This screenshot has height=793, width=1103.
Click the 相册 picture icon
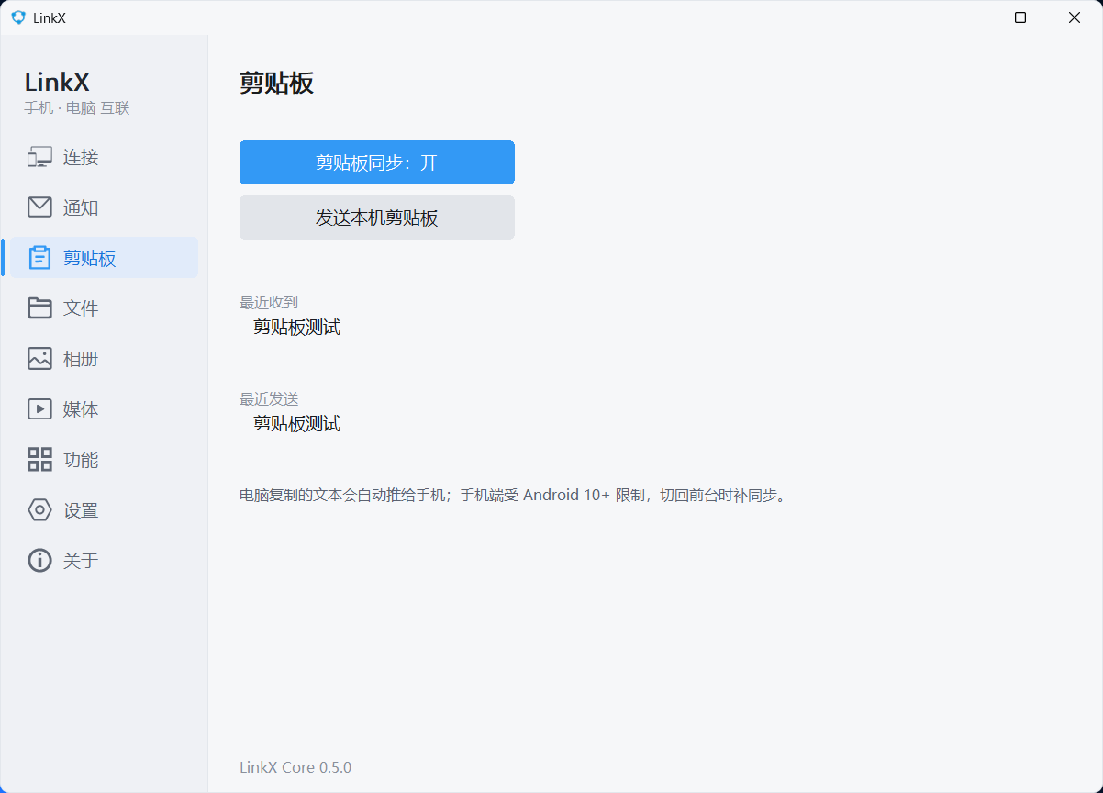point(39,359)
